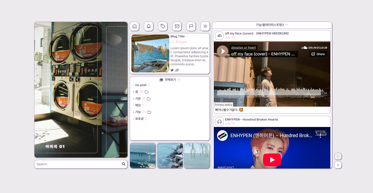Open post ENHYPEN – Hundred Broken Hearts title
Viewport: 373px width, 193px height.
[252, 119]
